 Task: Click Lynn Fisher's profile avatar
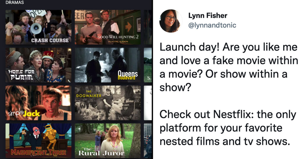(171, 21)
